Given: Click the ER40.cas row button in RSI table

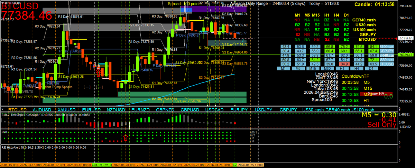Looking at the screenshot, I should (387, 55).
